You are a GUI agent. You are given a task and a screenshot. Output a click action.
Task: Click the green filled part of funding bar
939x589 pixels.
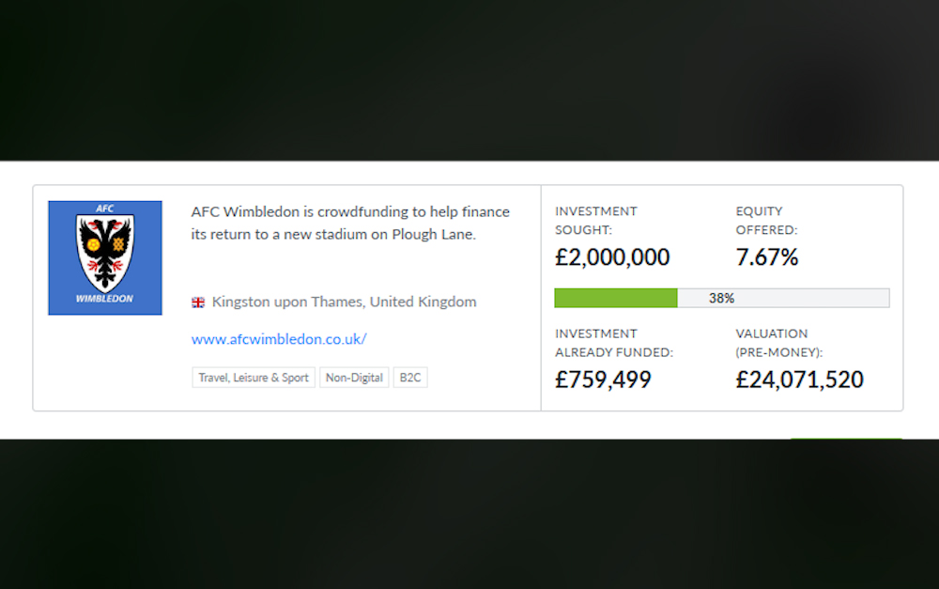[x=615, y=298]
